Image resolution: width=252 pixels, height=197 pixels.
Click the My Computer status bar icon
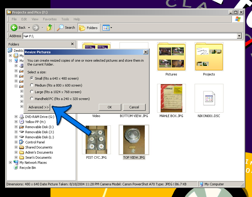click(201, 184)
